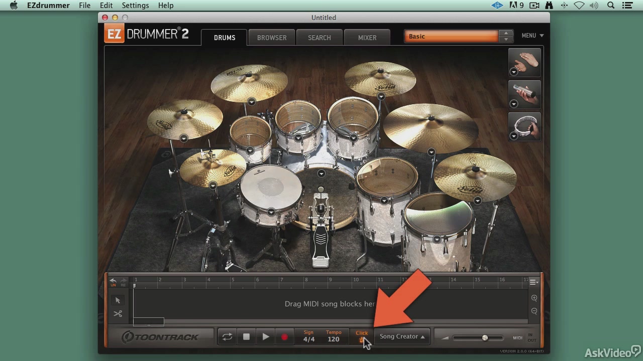This screenshot has height=361, width=643.
Task: Open Spotlight search in menu bar
Action: 611,6
